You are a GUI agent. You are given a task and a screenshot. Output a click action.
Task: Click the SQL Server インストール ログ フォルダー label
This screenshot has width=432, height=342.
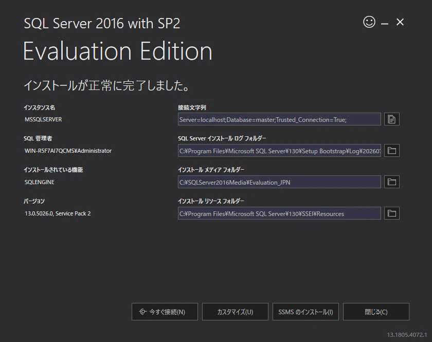point(222,138)
